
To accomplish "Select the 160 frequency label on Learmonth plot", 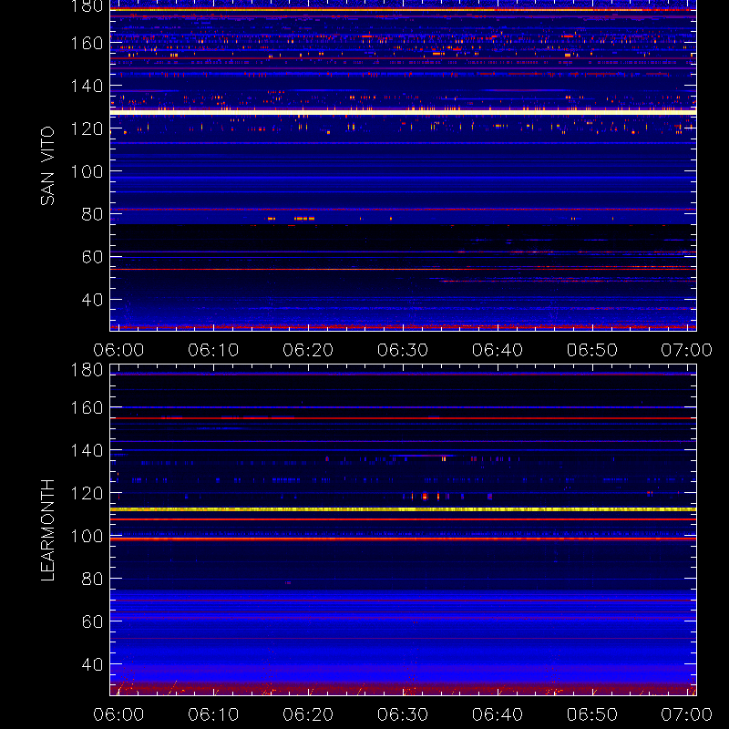I will pyautogui.click(x=87, y=407).
